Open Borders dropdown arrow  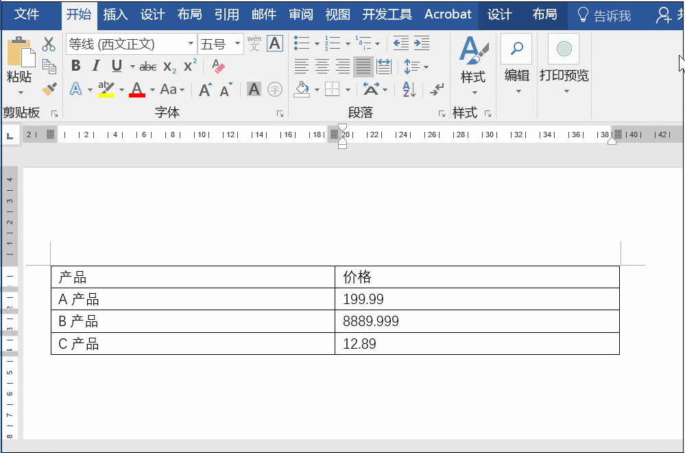(x=348, y=90)
